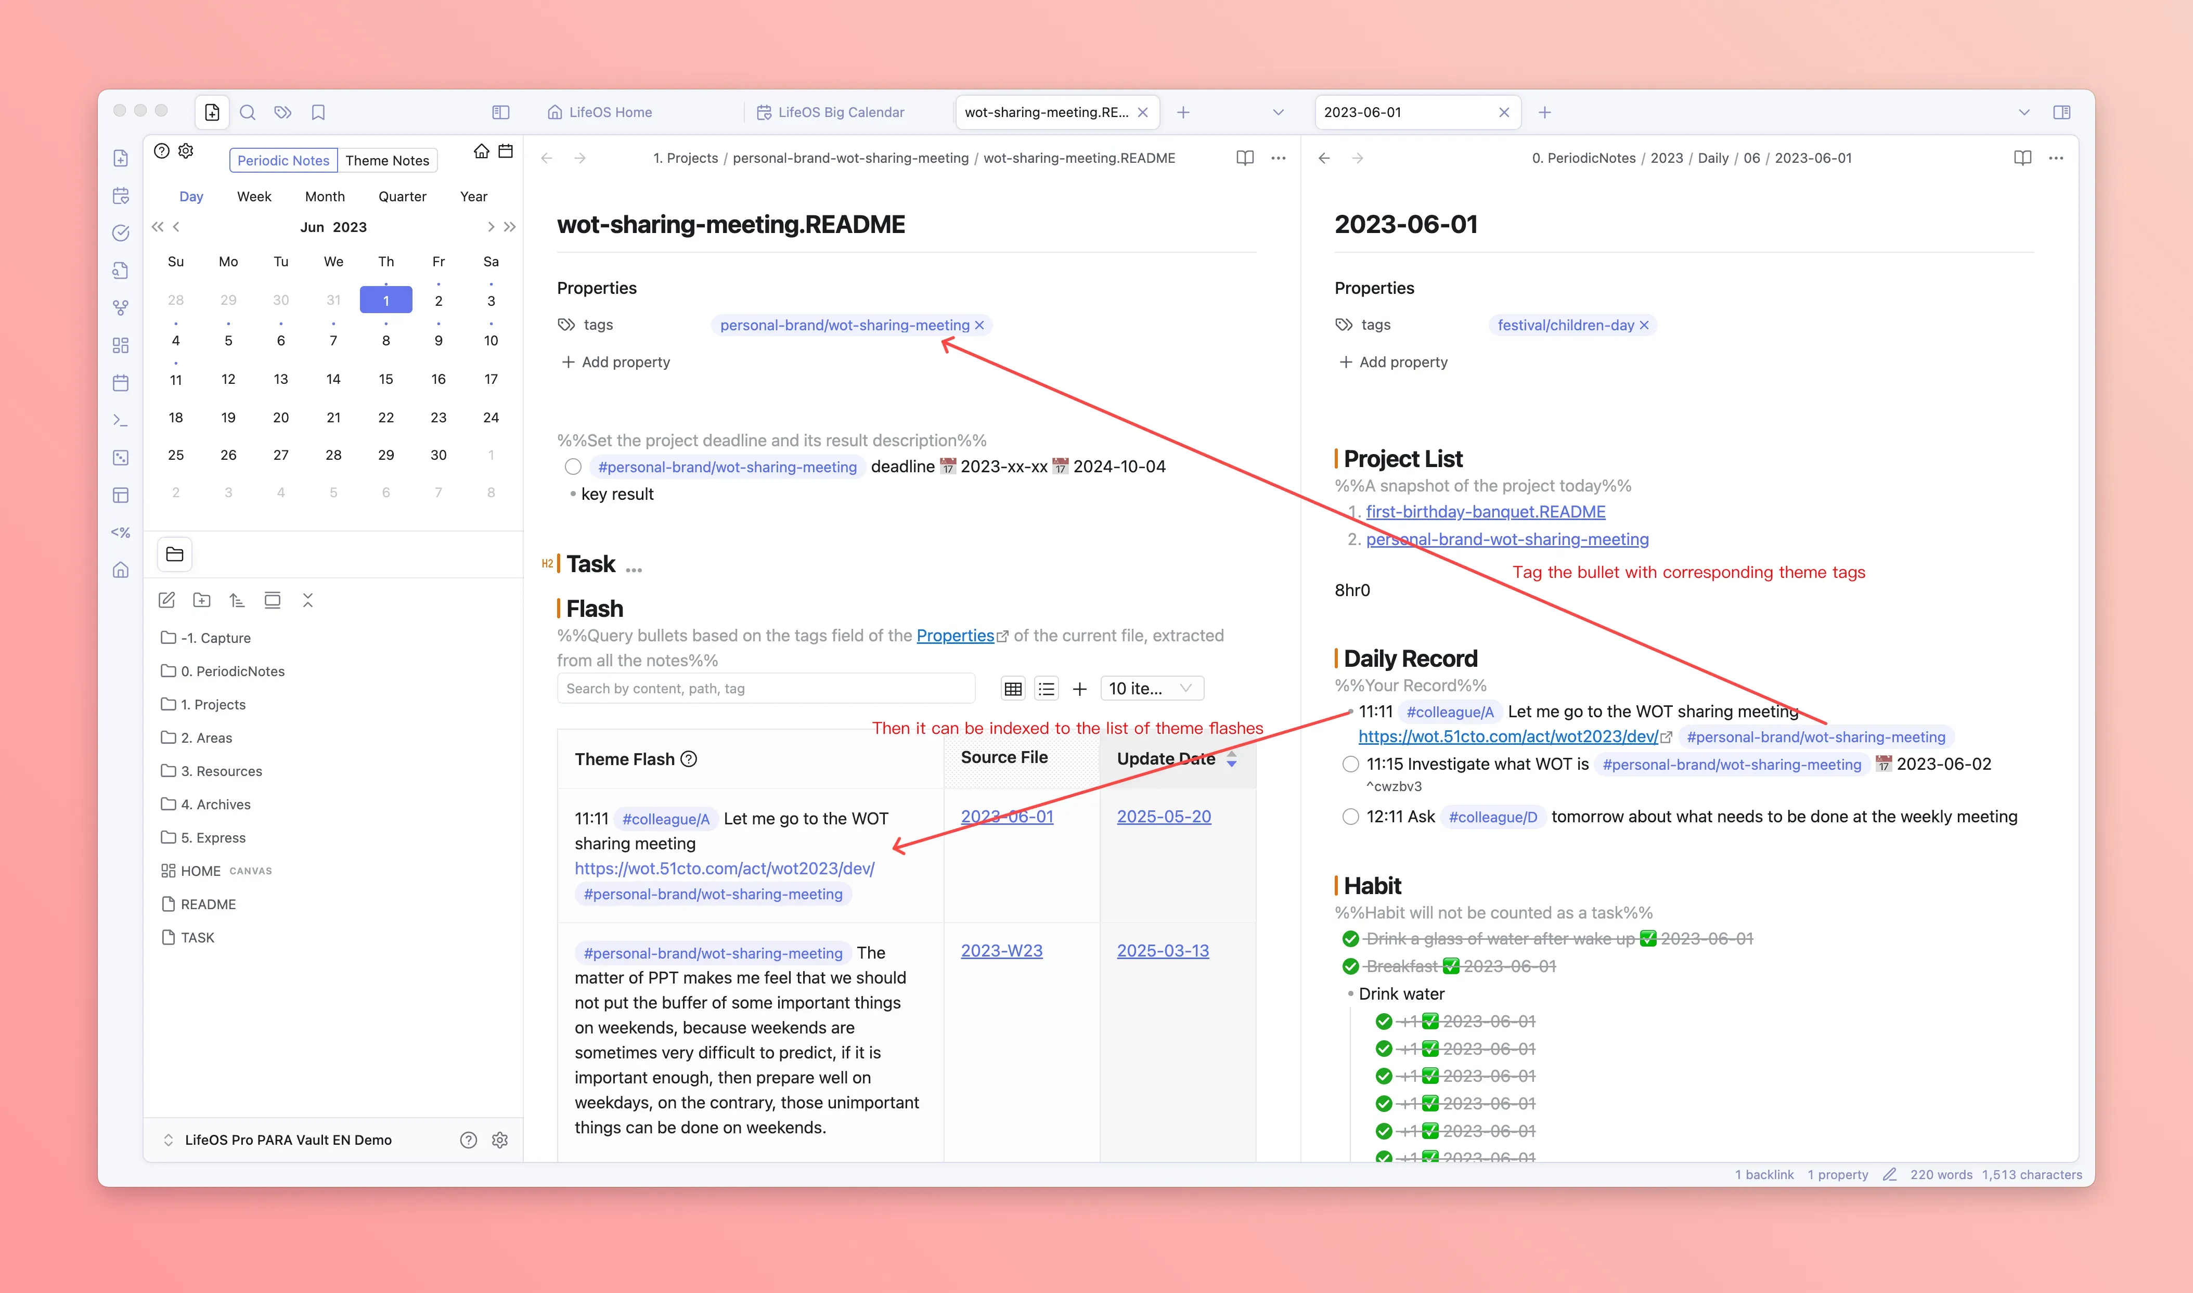
Task: Click the bookmark icon in top toolbar
Action: coord(318,112)
